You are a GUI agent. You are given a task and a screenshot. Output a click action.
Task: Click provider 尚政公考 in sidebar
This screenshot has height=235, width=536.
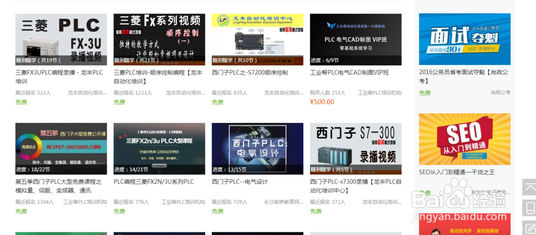click(501, 92)
